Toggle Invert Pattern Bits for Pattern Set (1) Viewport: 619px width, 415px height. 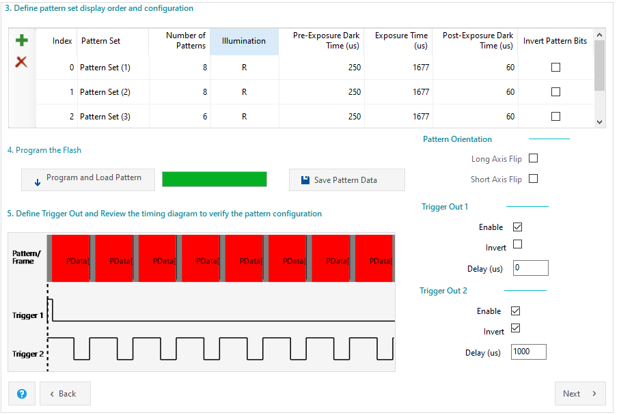(x=555, y=68)
